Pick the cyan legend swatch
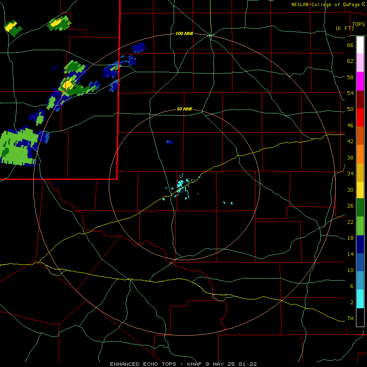This screenshot has height=367, width=367. (x=360, y=299)
